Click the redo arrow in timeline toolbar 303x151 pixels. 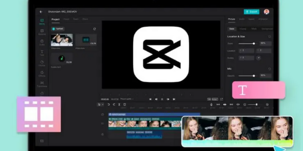114,105
